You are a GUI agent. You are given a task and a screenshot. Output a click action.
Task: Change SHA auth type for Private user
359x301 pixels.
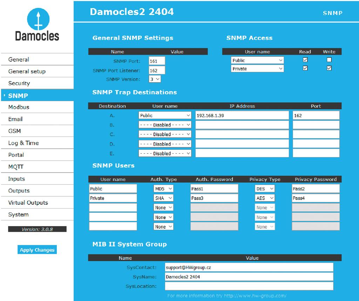point(163,198)
